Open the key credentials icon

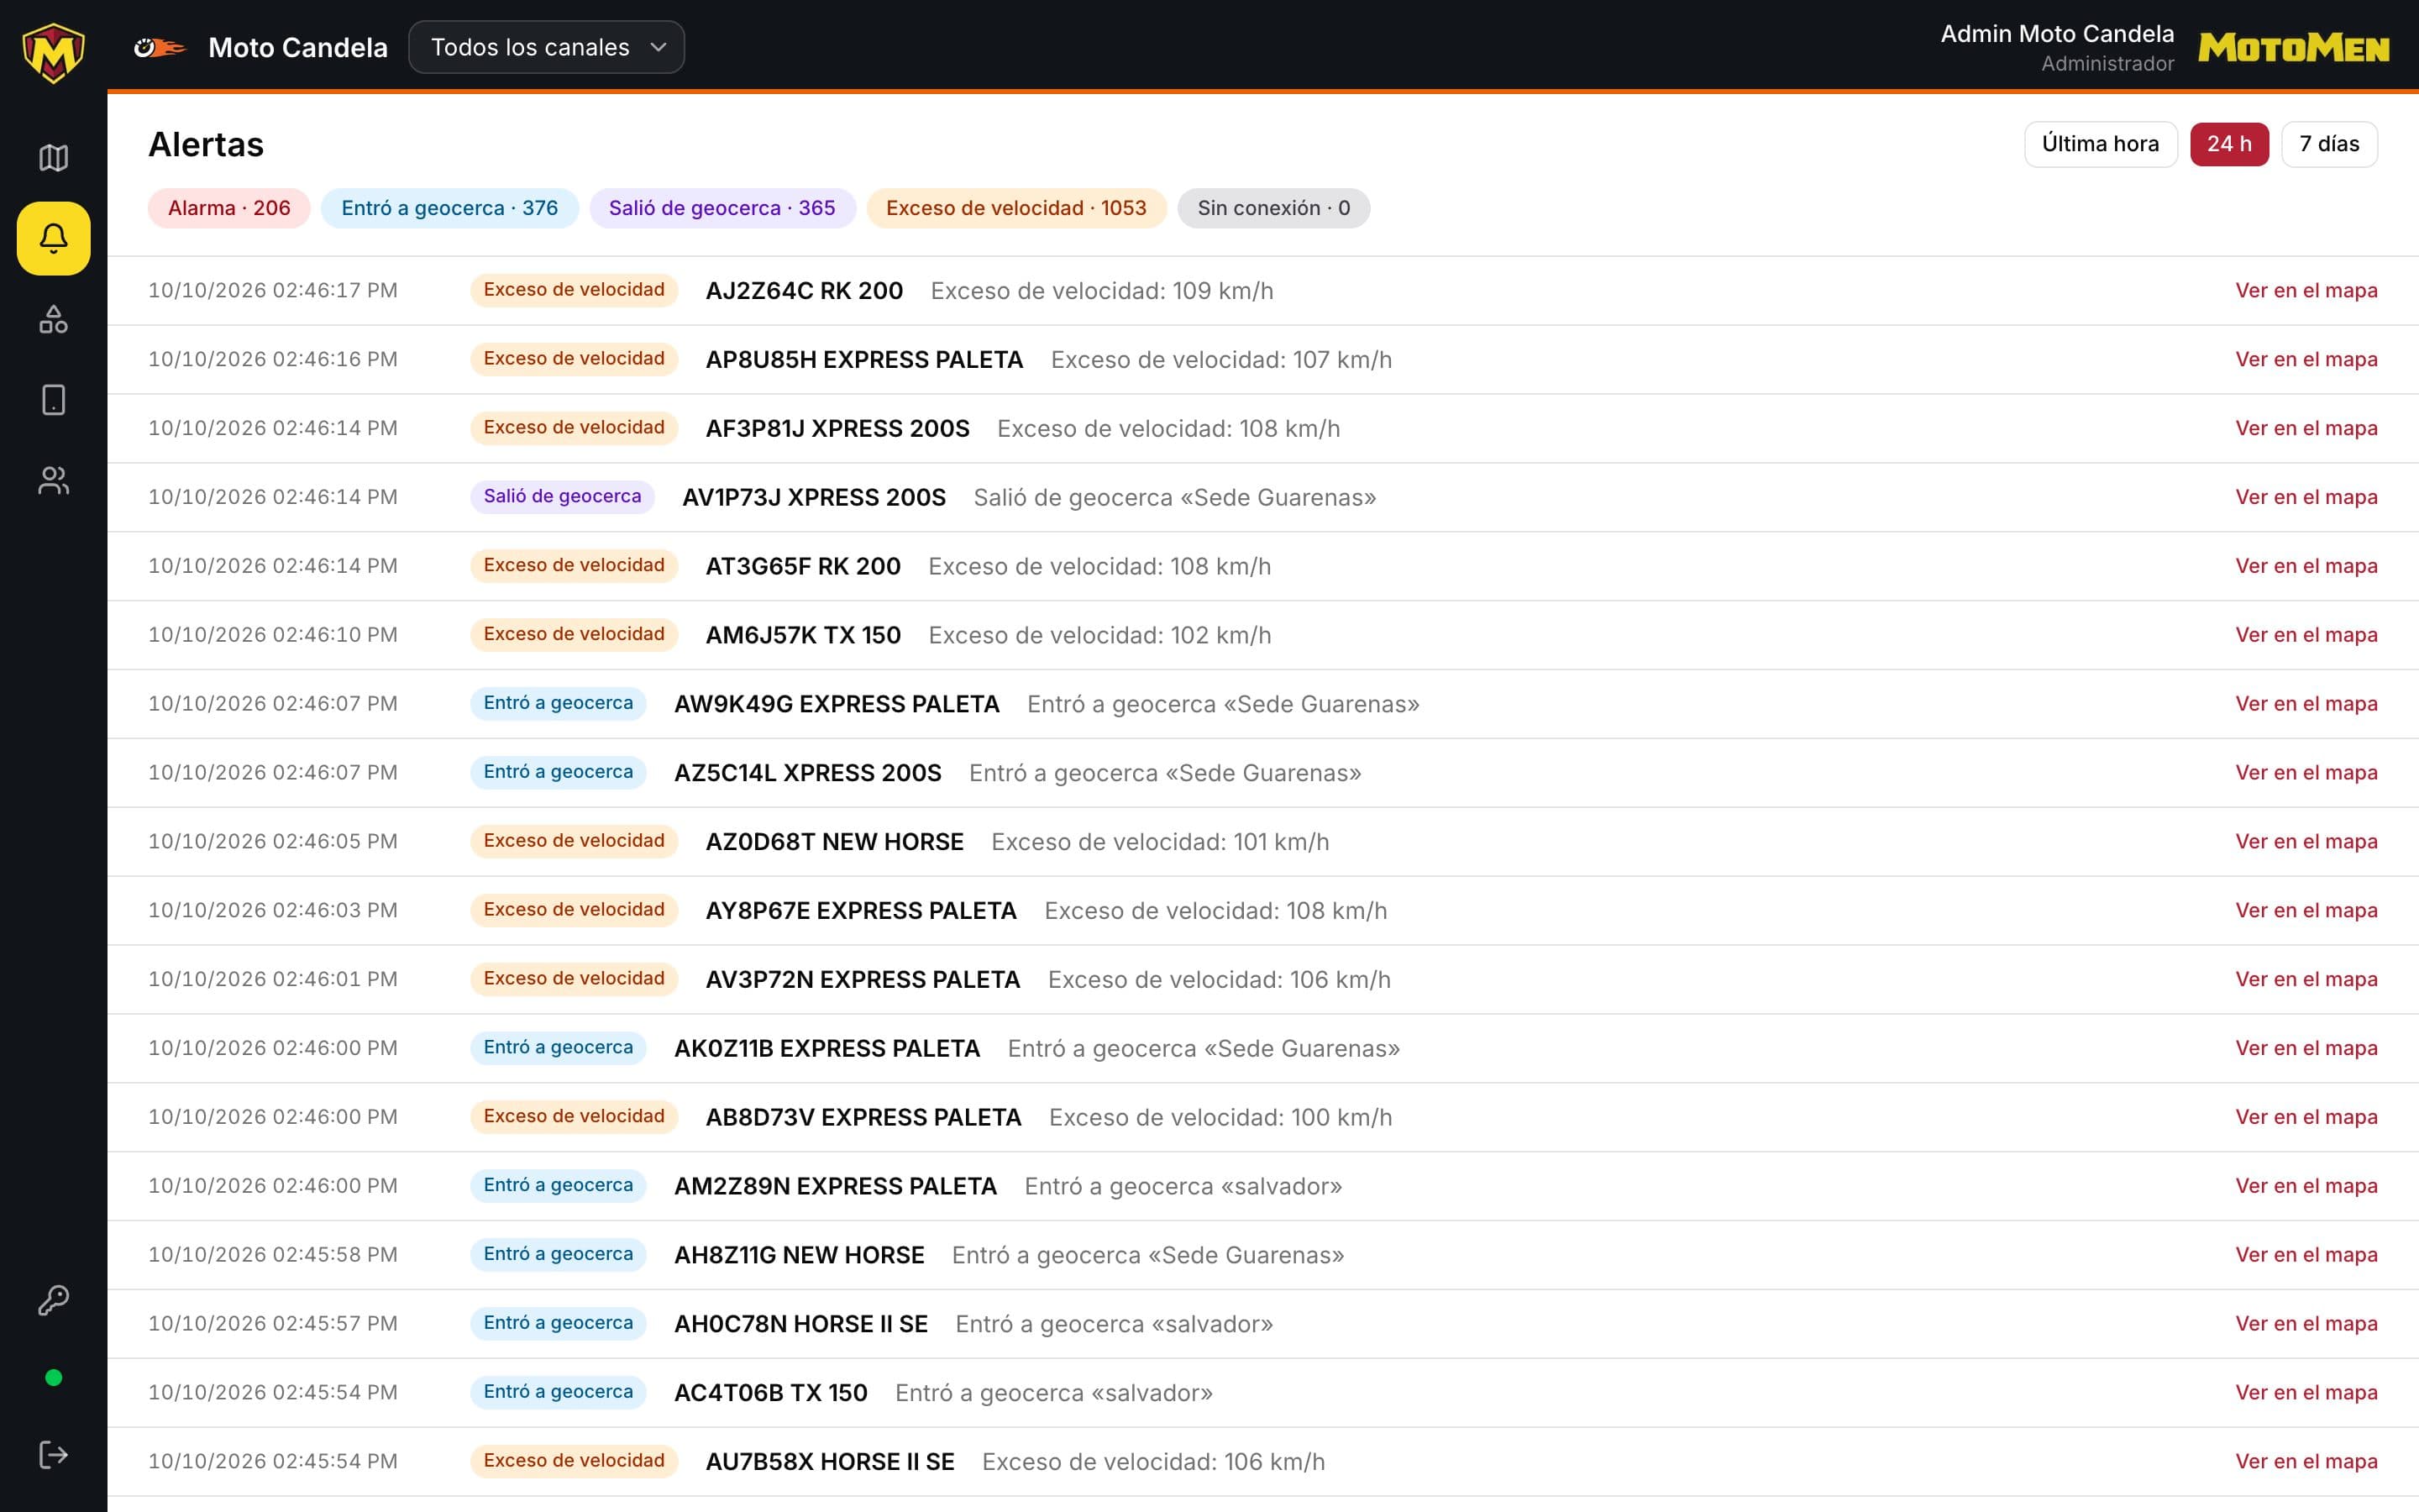(x=53, y=1300)
